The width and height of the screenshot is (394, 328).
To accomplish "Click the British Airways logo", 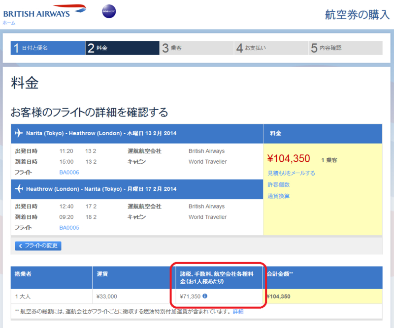I will pos(44,11).
